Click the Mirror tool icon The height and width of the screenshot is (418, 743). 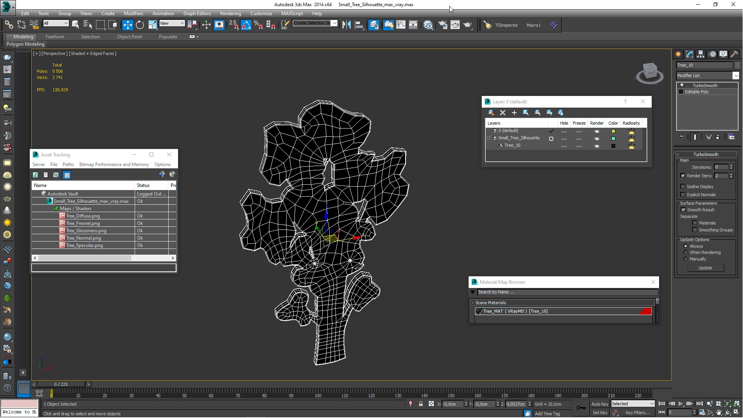point(346,25)
